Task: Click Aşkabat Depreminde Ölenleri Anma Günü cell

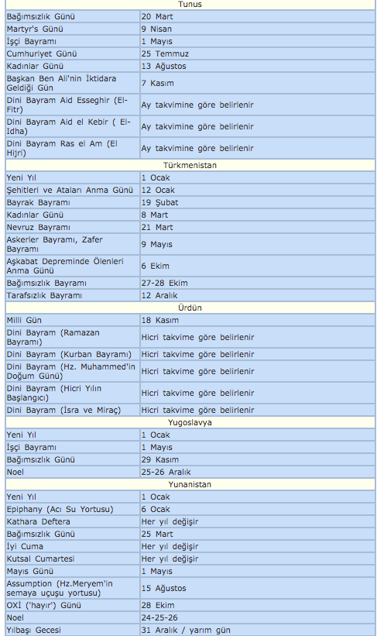Action: 73,266
